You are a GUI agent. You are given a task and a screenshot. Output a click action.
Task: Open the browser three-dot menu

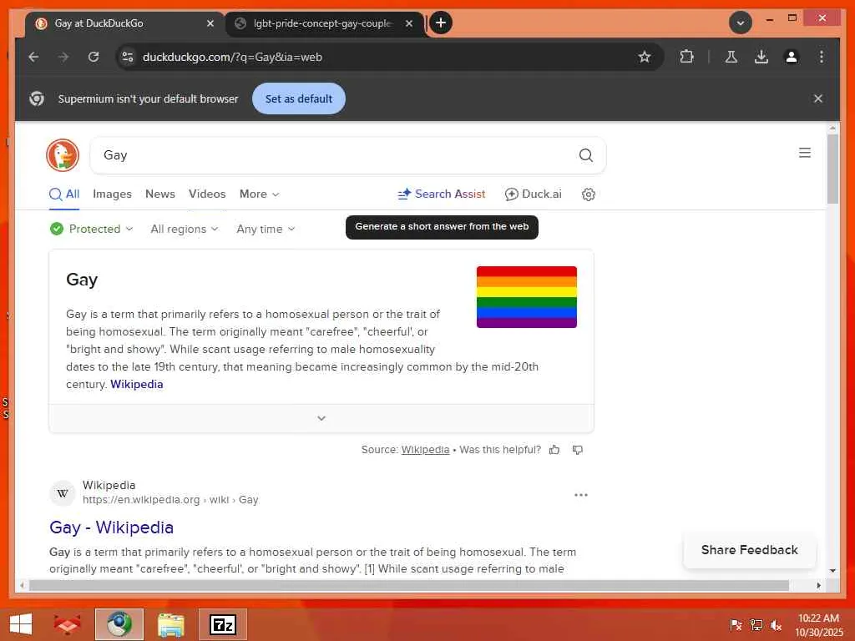coord(822,57)
